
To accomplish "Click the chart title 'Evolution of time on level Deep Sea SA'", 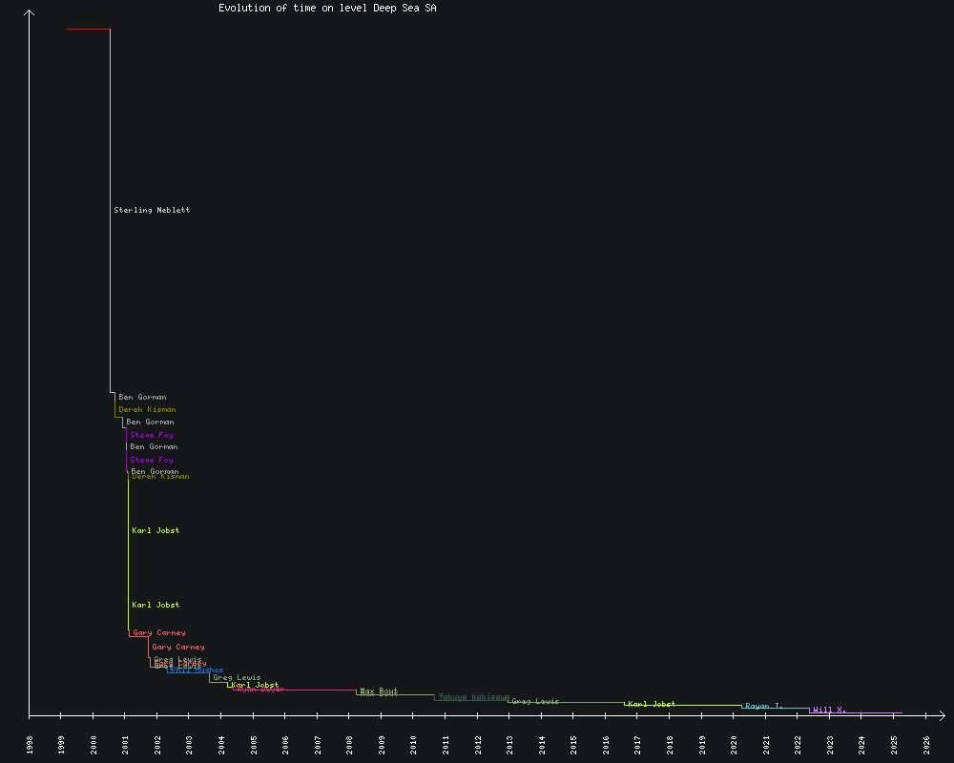I will (x=327, y=8).
